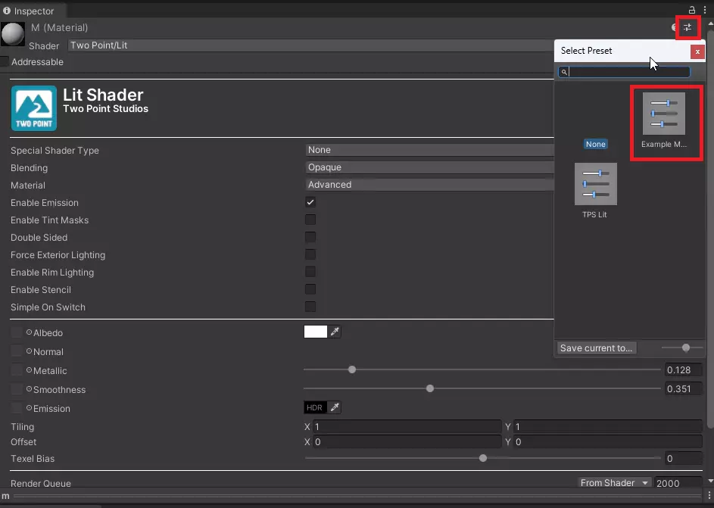This screenshot has height=508, width=714.
Task: Enable the Tint Masks checkbox
Action: 310,220
